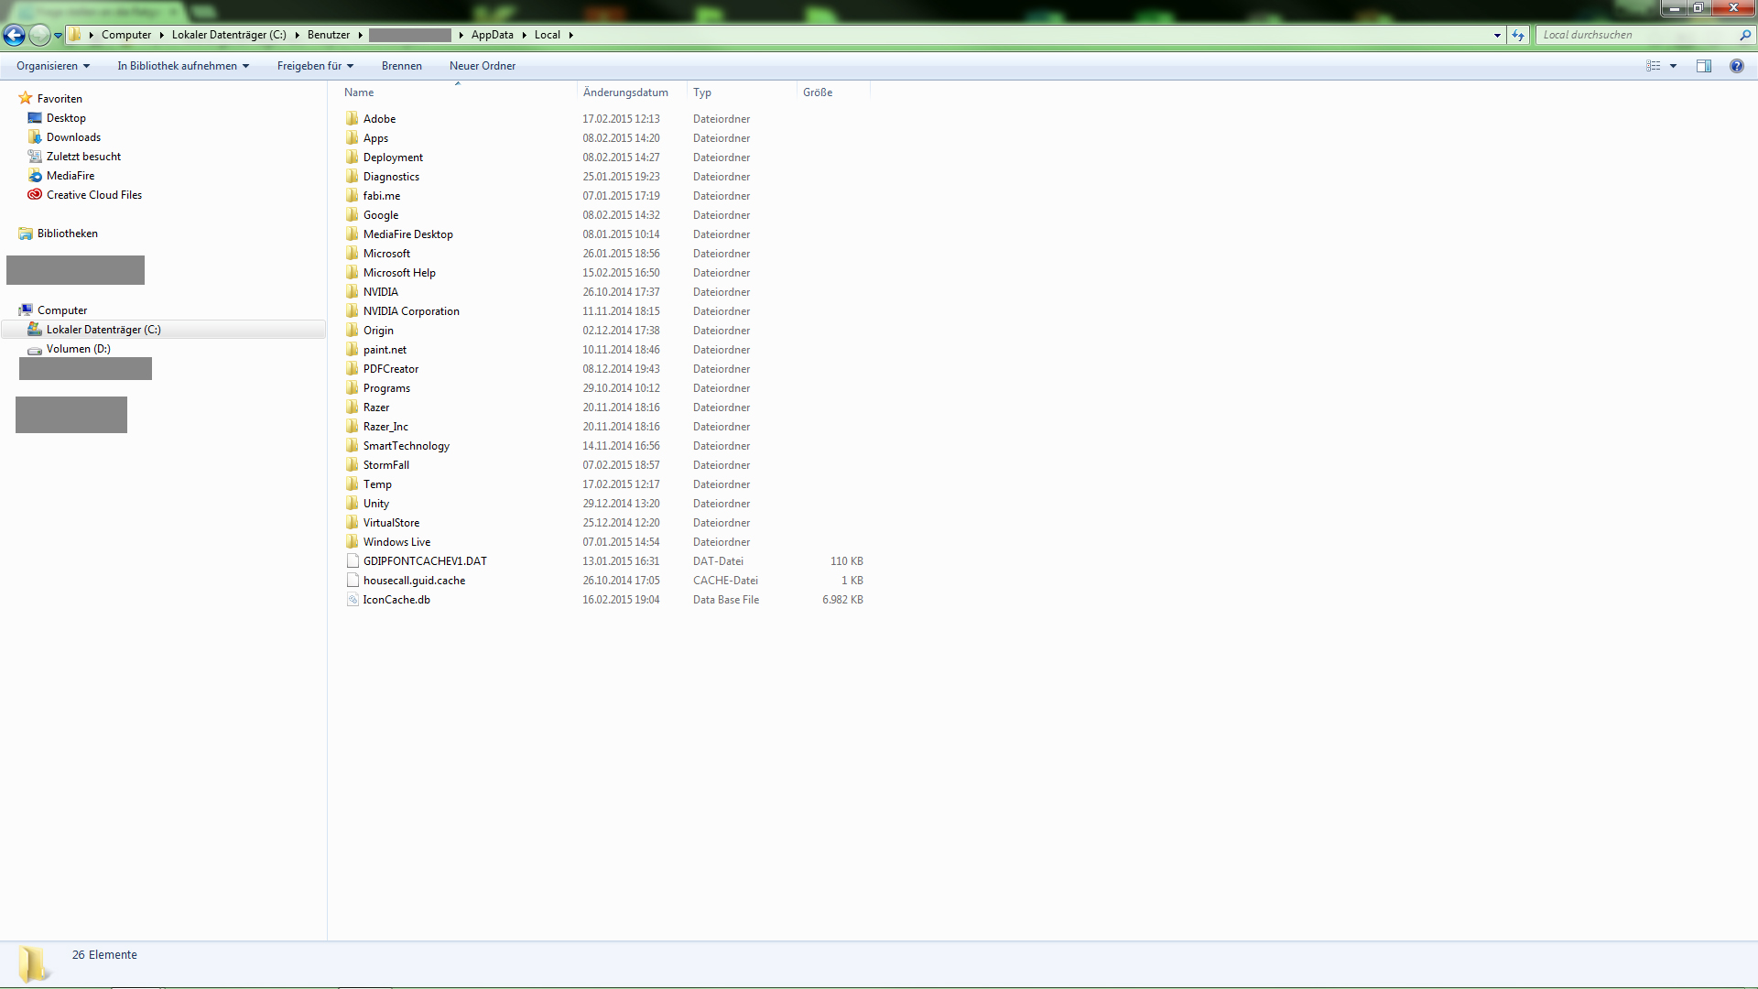Image resolution: width=1758 pixels, height=989 pixels.
Task: Click the Brennen toolbar button
Action: coord(402,66)
